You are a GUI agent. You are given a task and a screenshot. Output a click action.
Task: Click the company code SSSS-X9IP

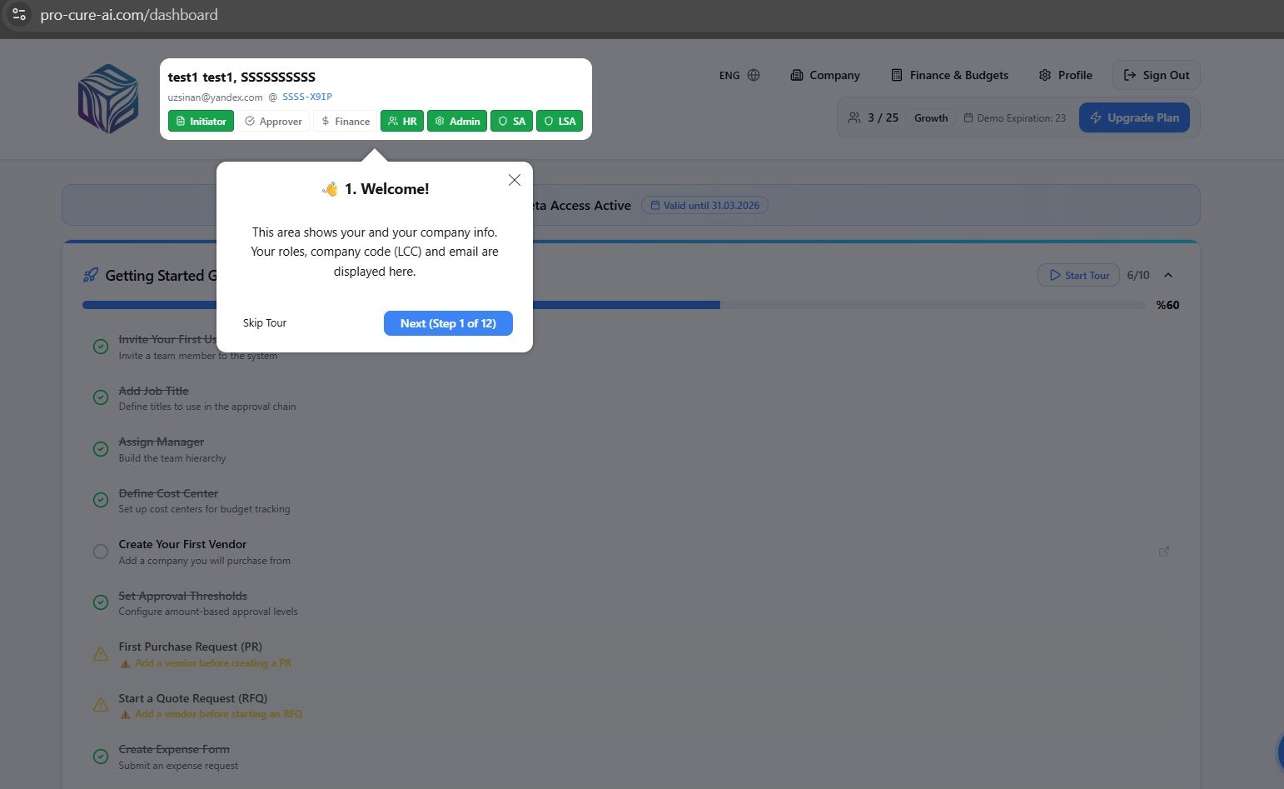(x=307, y=97)
